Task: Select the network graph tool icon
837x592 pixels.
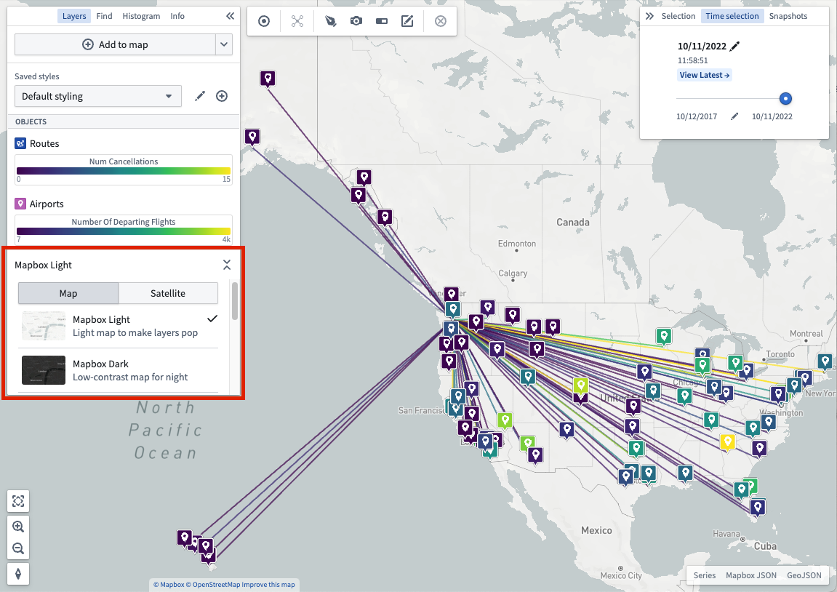Action: (297, 21)
